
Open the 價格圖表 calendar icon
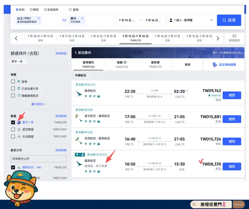coord(234,36)
